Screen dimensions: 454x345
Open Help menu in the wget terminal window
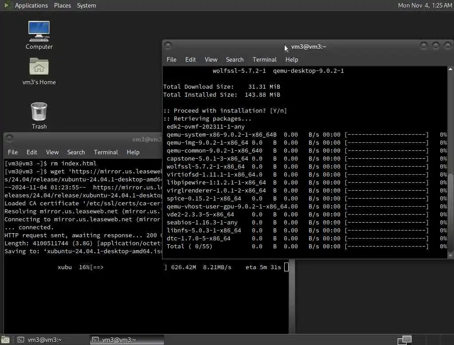click(x=133, y=152)
